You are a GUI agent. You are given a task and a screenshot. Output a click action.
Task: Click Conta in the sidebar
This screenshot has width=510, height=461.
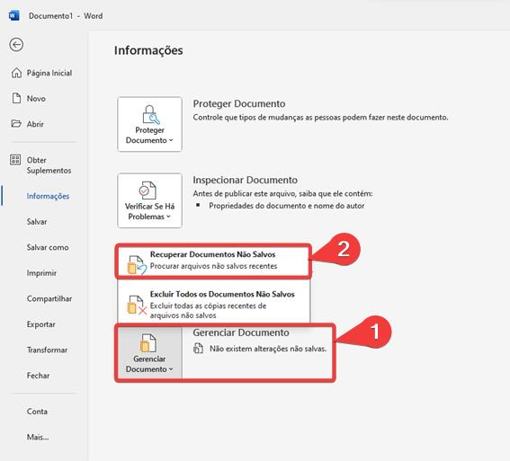pyautogui.click(x=37, y=412)
